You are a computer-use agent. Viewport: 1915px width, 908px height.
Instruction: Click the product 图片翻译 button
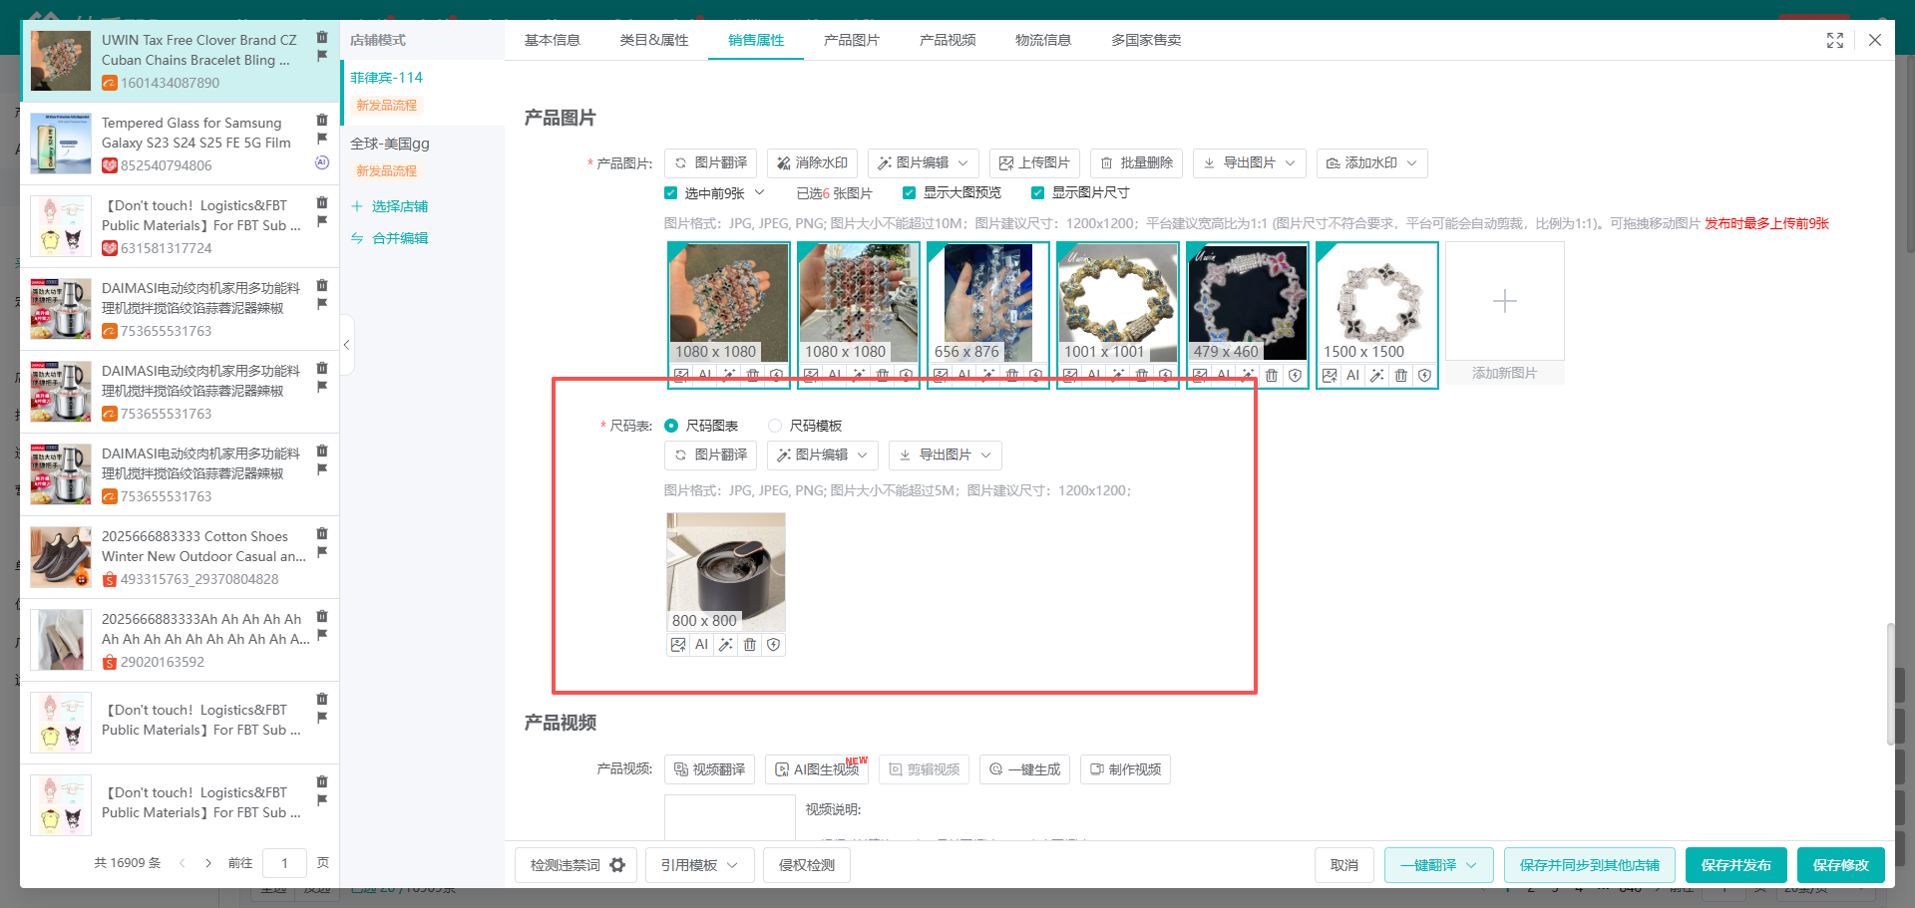(710, 162)
